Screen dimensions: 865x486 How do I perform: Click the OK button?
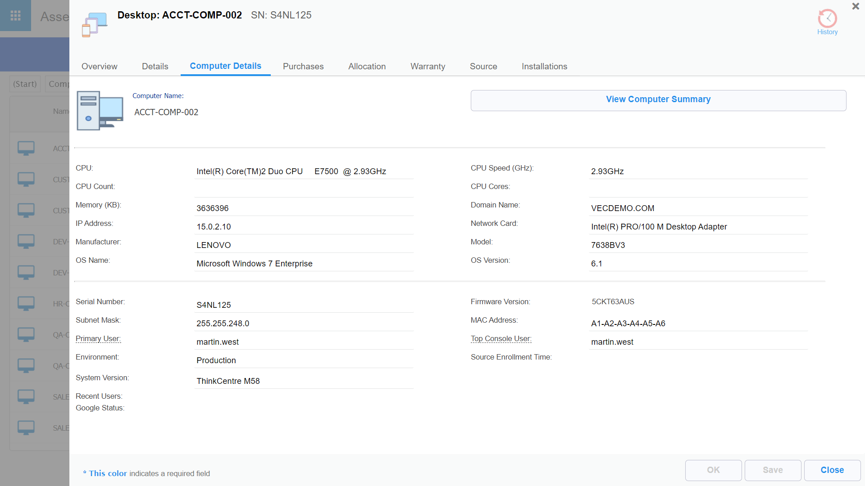pyautogui.click(x=713, y=470)
